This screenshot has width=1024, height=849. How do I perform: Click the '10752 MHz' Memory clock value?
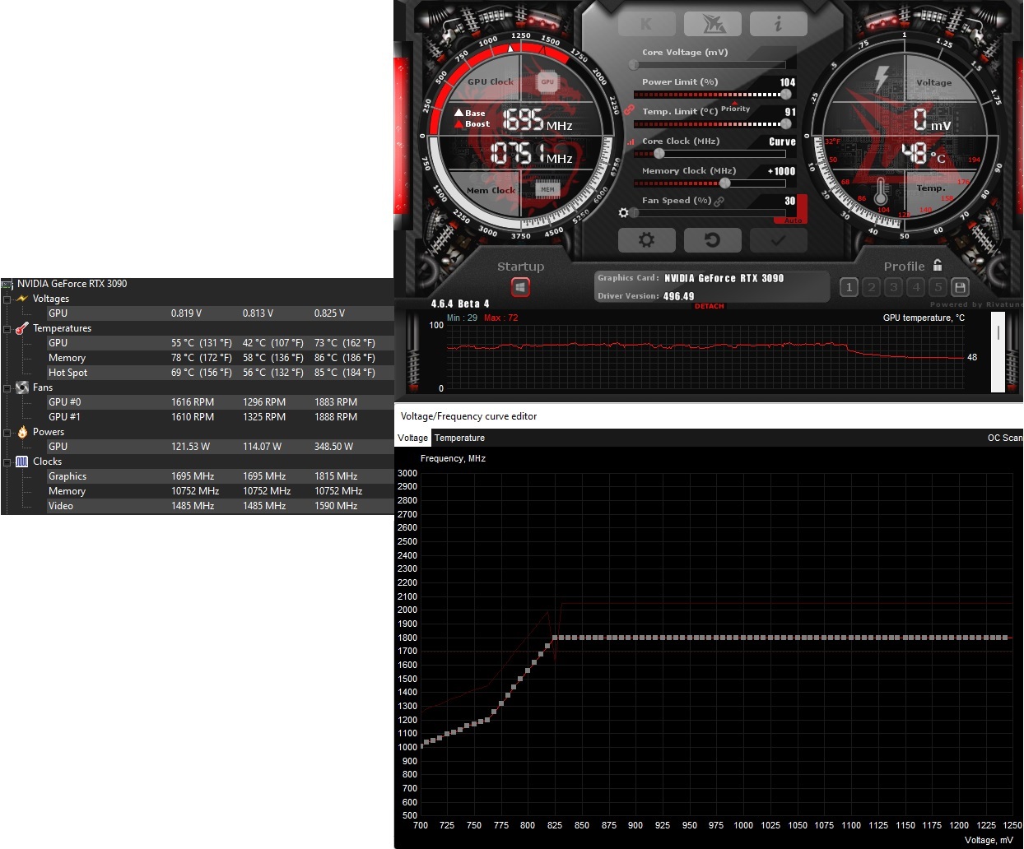click(195, 491)
